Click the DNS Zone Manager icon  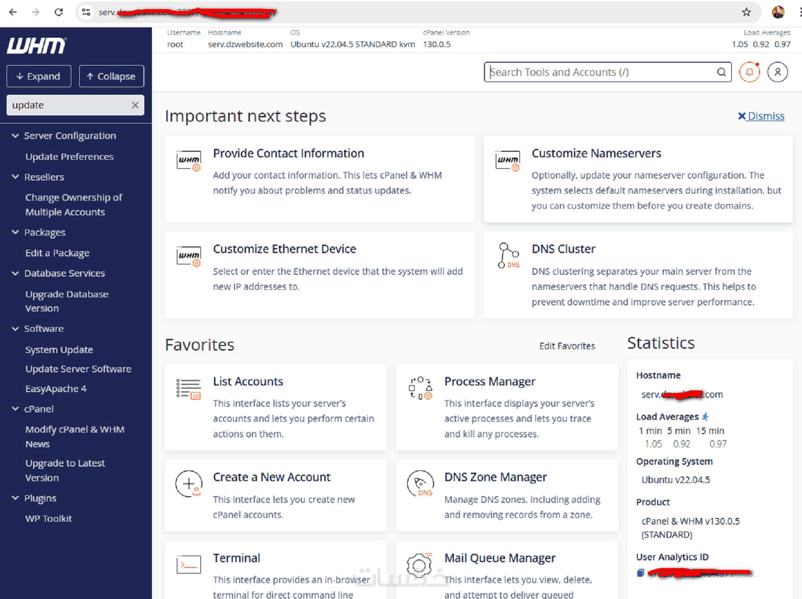420,484
